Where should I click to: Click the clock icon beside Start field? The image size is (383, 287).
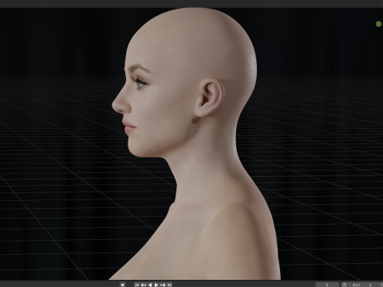click(344, 285)
